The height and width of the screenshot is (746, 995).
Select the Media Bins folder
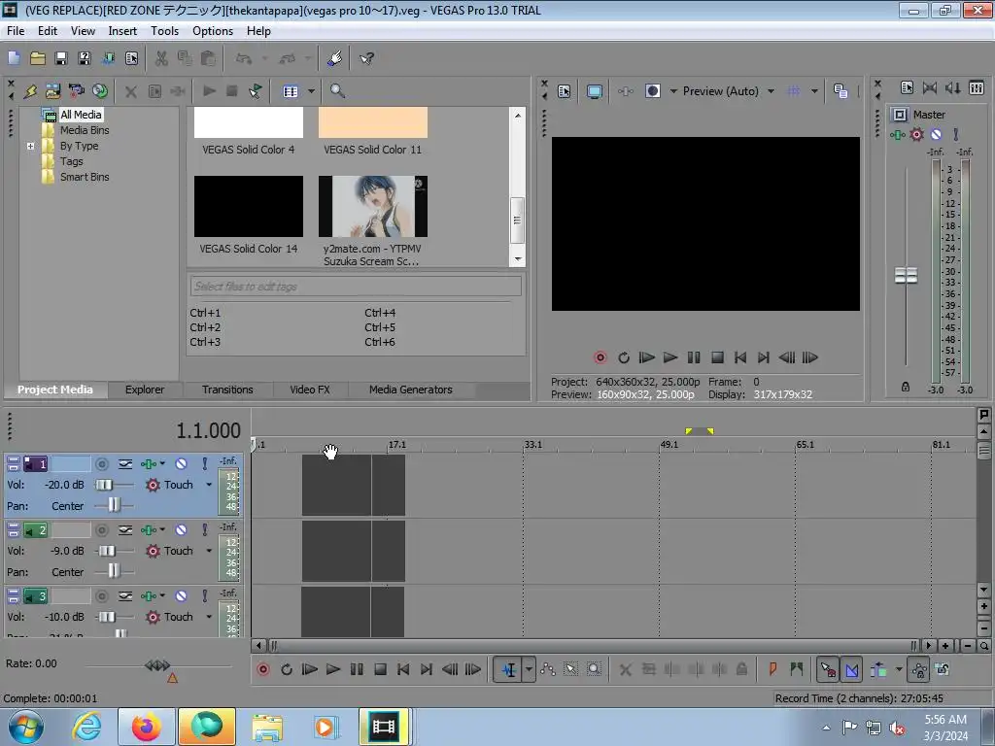click(x=85, y=130)
